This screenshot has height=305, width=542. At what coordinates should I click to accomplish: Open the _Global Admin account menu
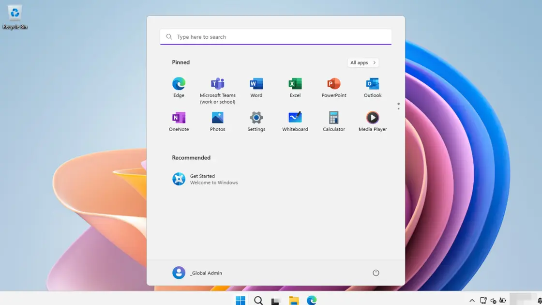[x=197, y=273]
